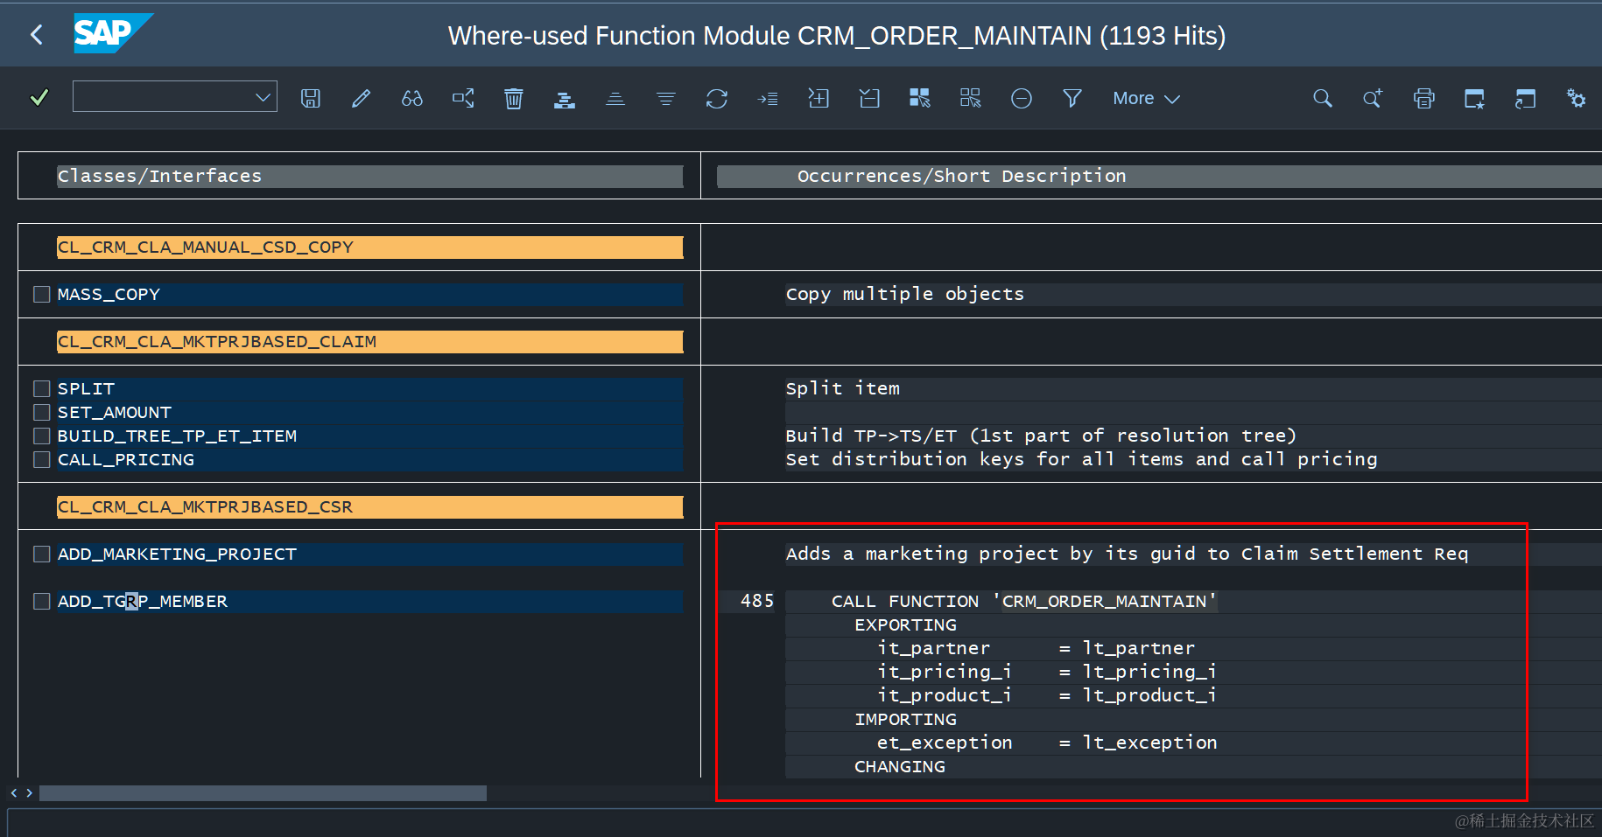This screenshot has width=1602, height=837.
Task: Tick the ADD_MARKETING_PROJECT checkbox
Action: click(41, 554)
